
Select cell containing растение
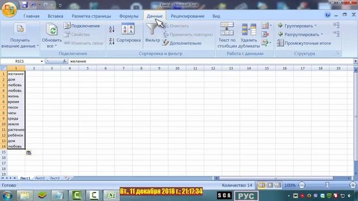pos(16,130)
